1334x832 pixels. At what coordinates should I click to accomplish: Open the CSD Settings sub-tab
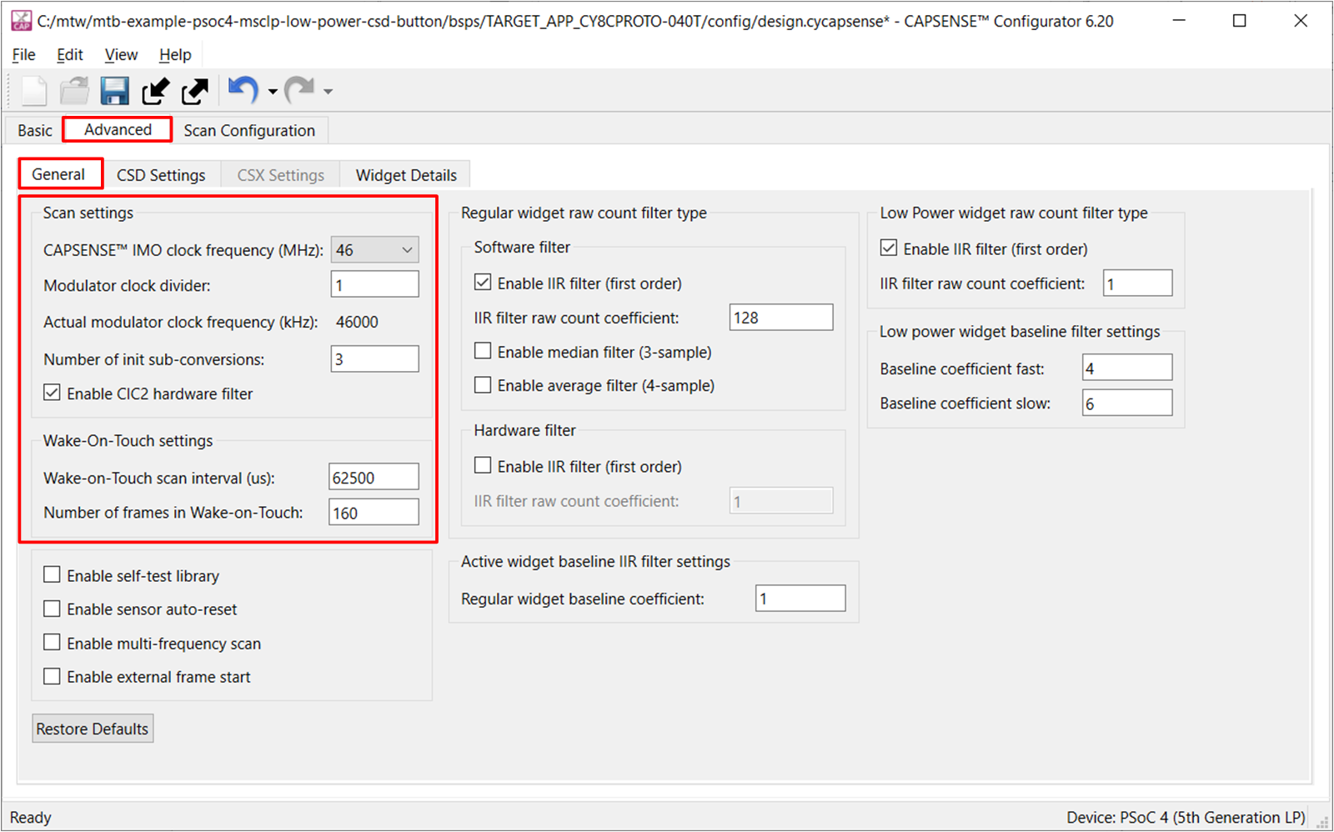click(161, 175)
